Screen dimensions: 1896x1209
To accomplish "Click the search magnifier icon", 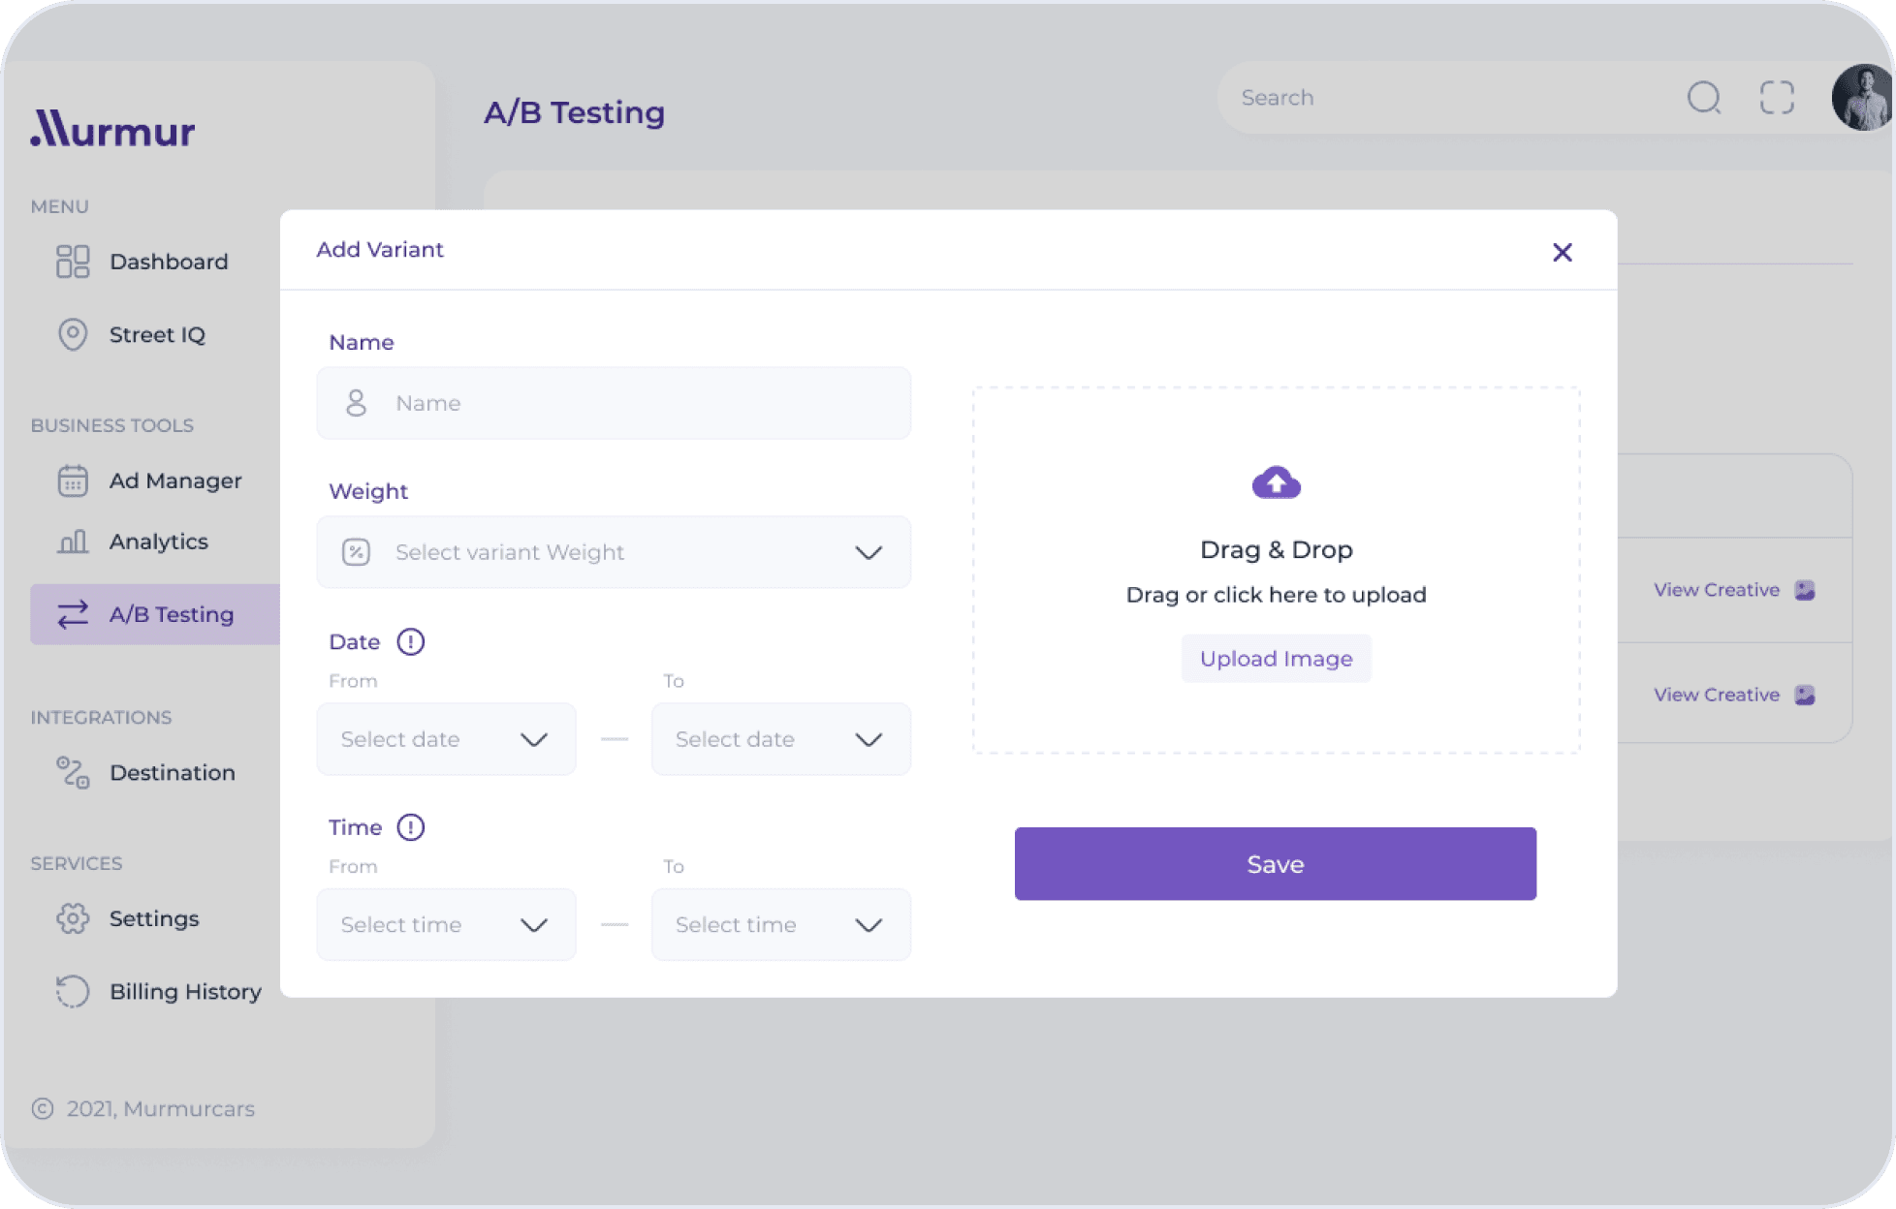I will (x=1703, y=98).
